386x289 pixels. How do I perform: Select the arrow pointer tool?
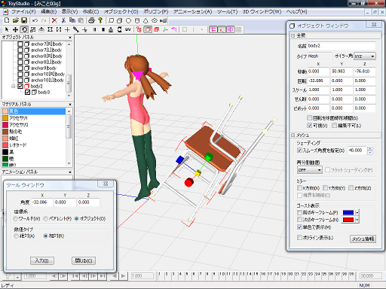[x=7, y=29]
